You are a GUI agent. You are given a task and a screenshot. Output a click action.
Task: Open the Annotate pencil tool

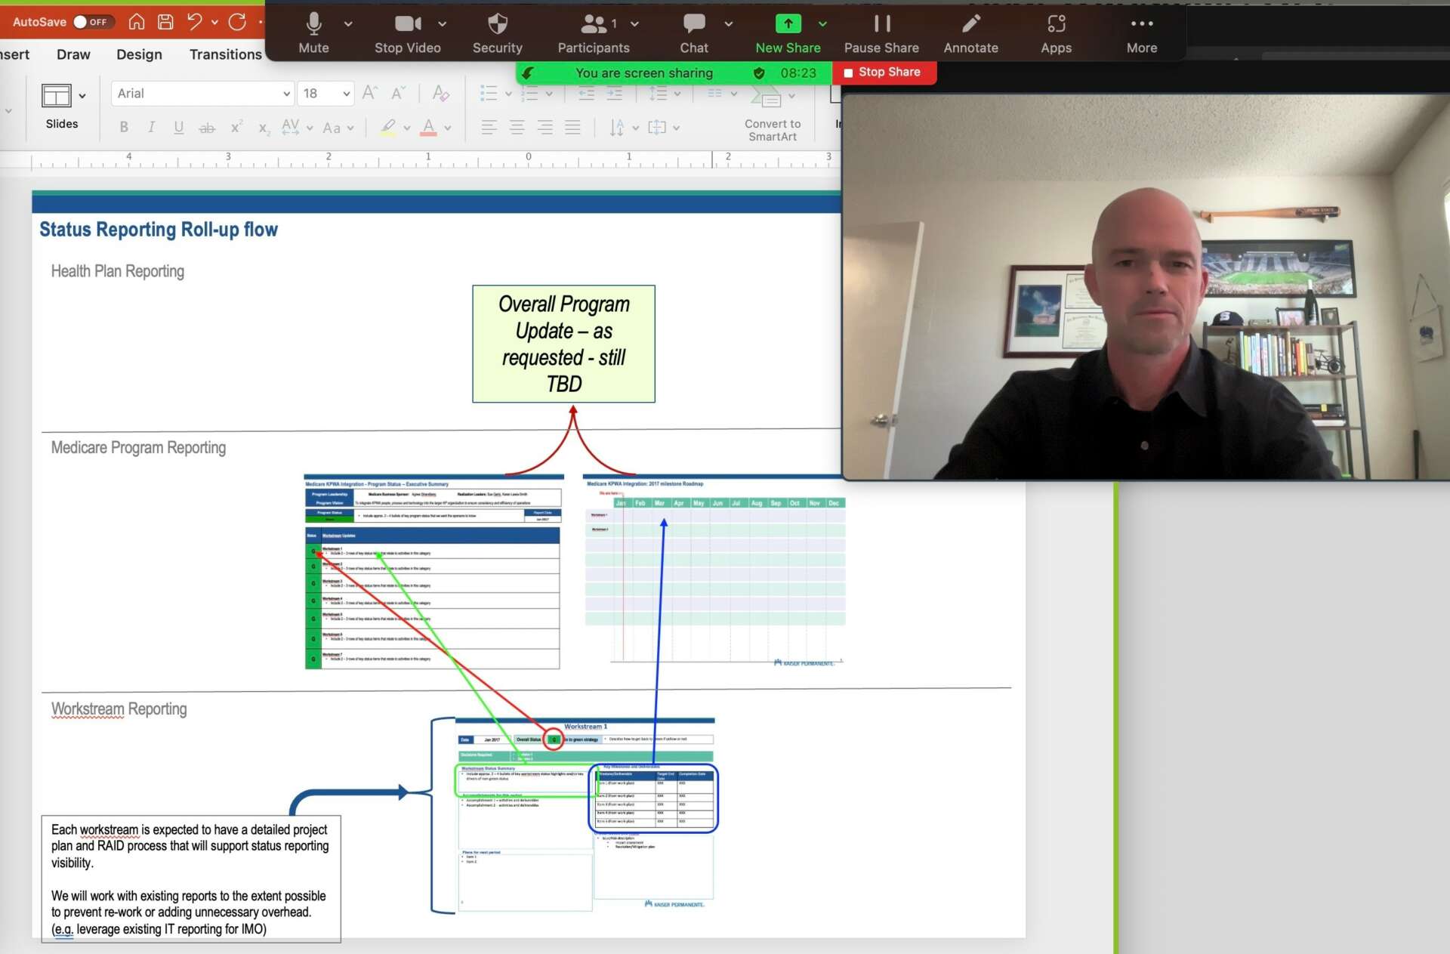970,25
